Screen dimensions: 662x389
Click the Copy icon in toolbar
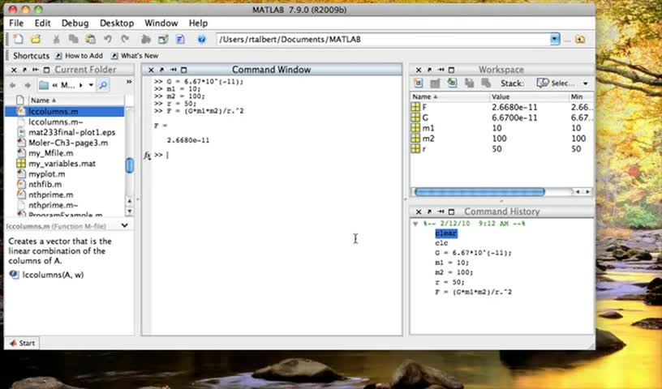74,39
